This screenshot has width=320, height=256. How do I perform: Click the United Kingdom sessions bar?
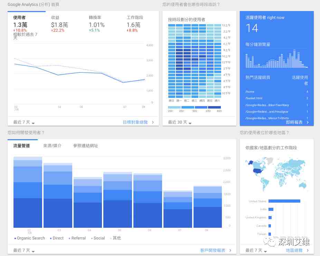coord(270,217)
